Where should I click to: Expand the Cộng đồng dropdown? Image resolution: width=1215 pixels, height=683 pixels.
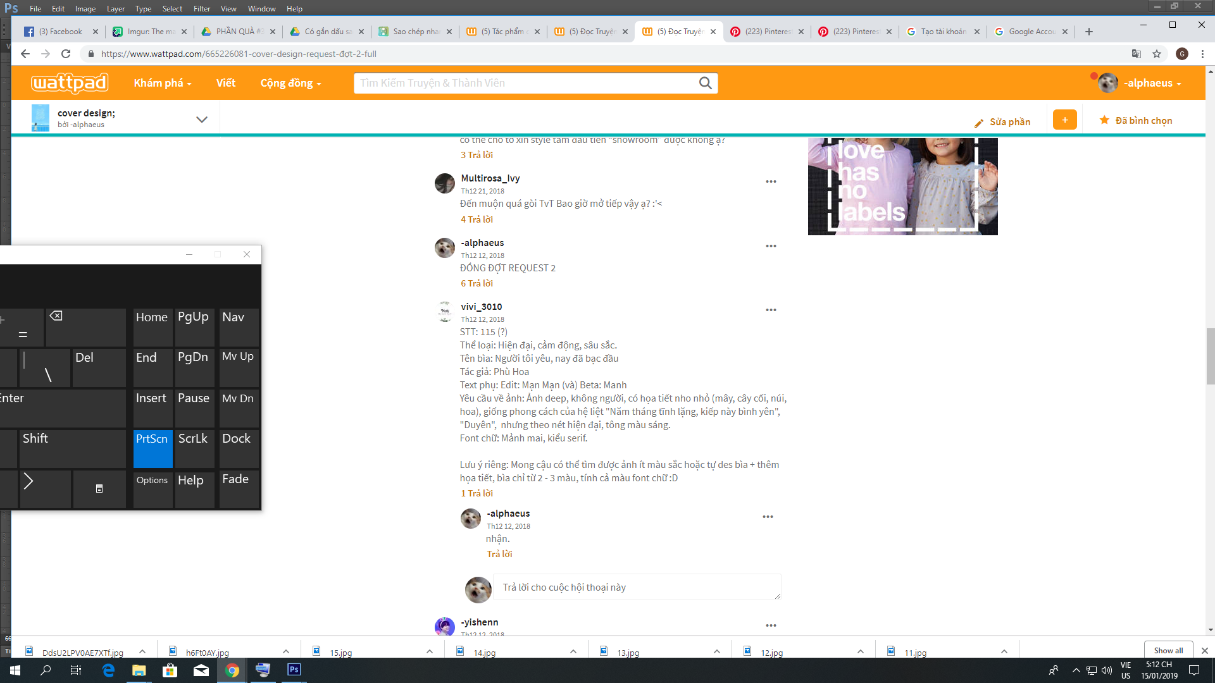[290, 83]
